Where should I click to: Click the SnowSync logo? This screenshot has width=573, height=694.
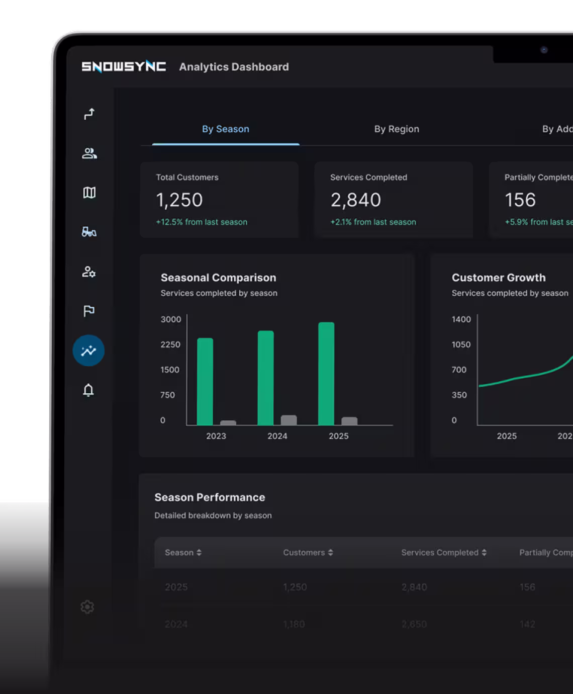pos(124,66)
